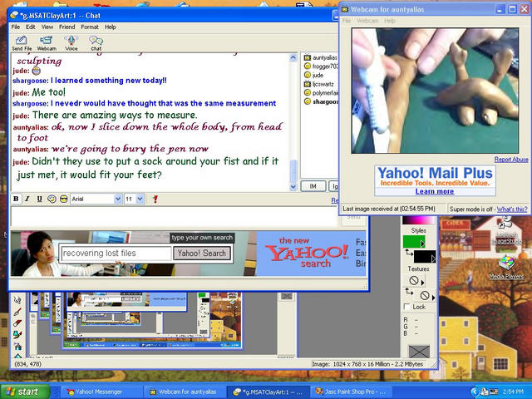Open the Media Players desktop icon
Viewport: 532px width, 399px height.
click(506, 268)
